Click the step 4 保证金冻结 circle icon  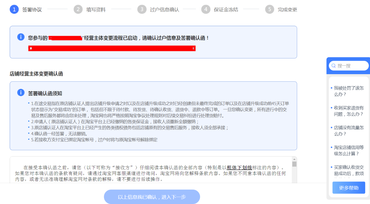point(206,9)
